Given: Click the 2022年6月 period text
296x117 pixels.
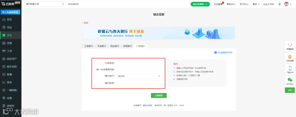Looking at the screenshot, I should [73, 4].
